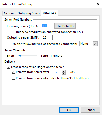
Task: Click the Outgoing server SMTP port field
Action: tap(47, 37)
